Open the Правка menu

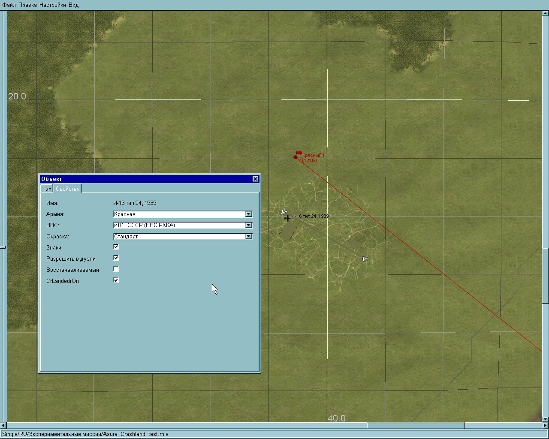click(x=27, y=5)
